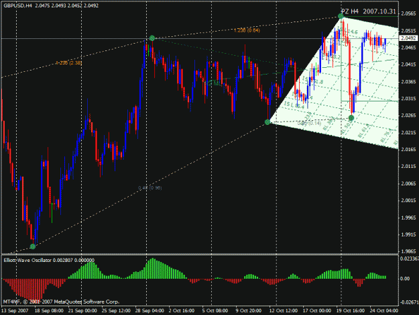Click the 28 Sep 04:00 time label
This screenshot has height=315, width=419.
pyautogui.click(x=149, y=311)
